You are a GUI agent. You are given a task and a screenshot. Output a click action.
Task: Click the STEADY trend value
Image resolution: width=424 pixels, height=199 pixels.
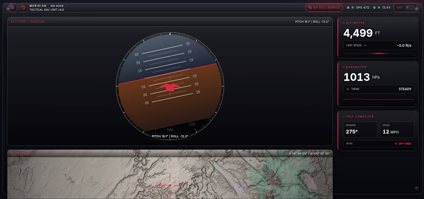coord(405,89)
